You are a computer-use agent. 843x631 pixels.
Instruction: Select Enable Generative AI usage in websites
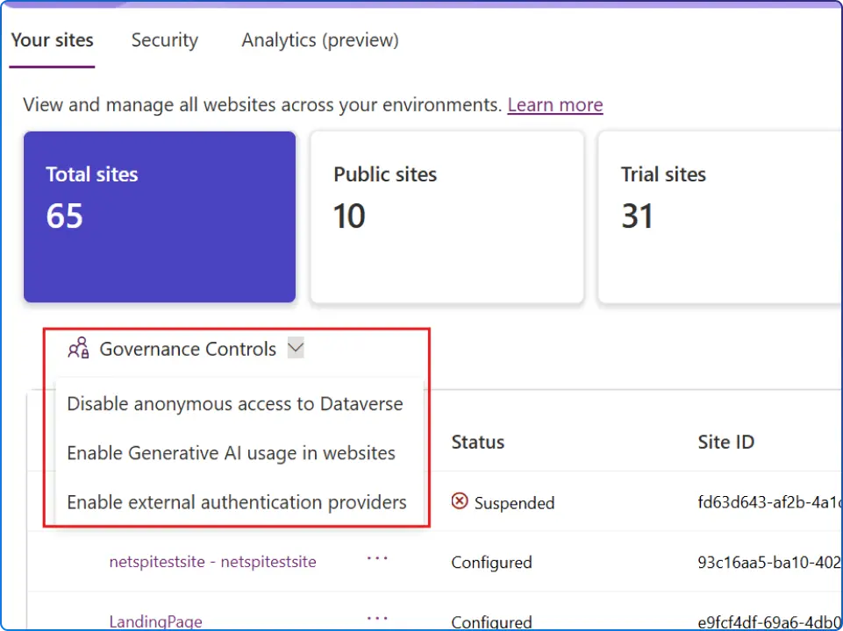[231, 453]
